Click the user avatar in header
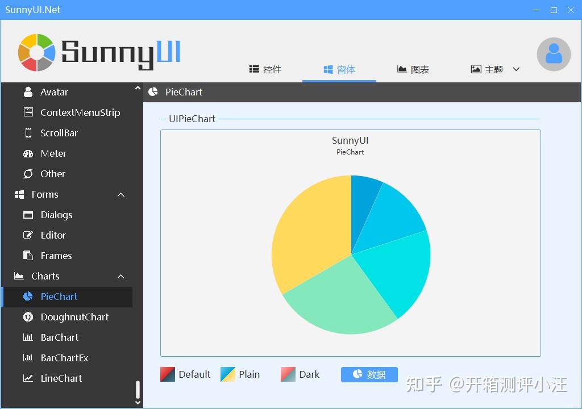 click(554, 54)
